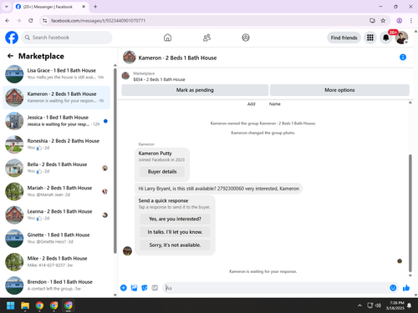Click Kameron's house thumbnail in chat header
The image size is (418, 313).
coord(130,57)
